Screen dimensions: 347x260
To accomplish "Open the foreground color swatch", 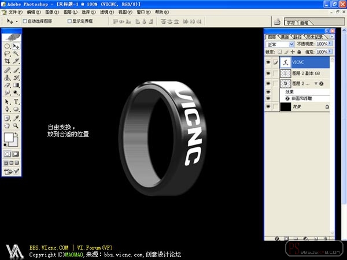I will (9, 138).
